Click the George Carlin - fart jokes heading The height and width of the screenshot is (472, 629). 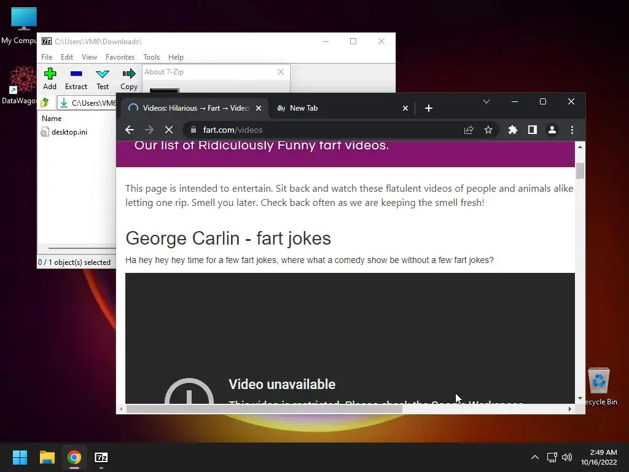click(228, 238)
